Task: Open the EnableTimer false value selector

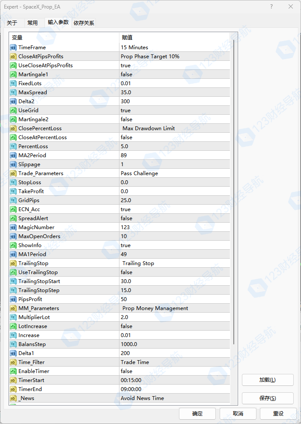Action: (174, 371)
